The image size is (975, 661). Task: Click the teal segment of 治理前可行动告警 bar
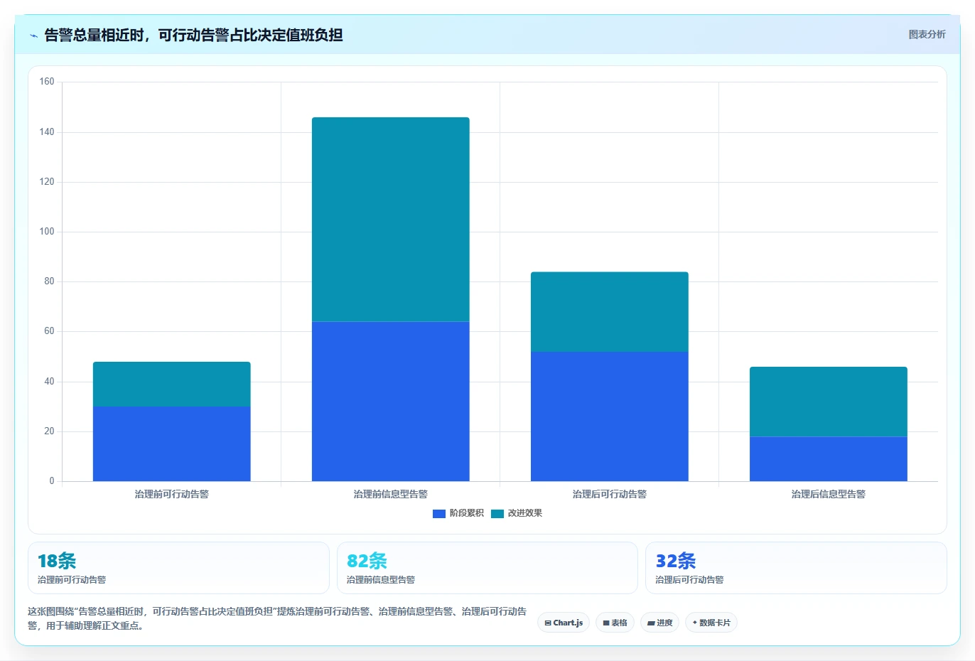(172, 384)
